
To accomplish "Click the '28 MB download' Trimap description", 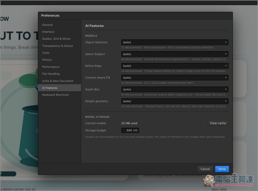I will [174, 71].
